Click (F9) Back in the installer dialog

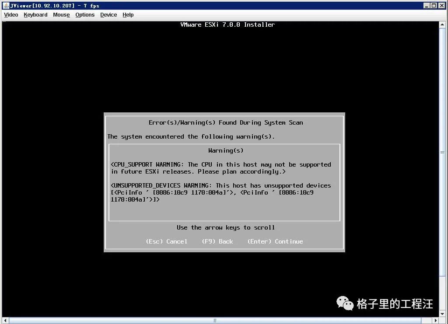(217, 241)
